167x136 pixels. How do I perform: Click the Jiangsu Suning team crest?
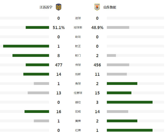[x=59, y=7]
